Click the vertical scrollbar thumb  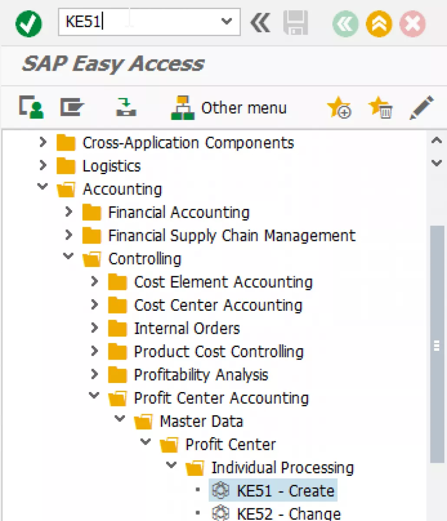coord(437,344)
